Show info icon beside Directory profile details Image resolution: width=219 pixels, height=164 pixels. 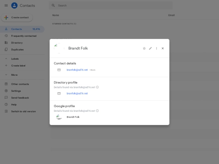point(97,87)
